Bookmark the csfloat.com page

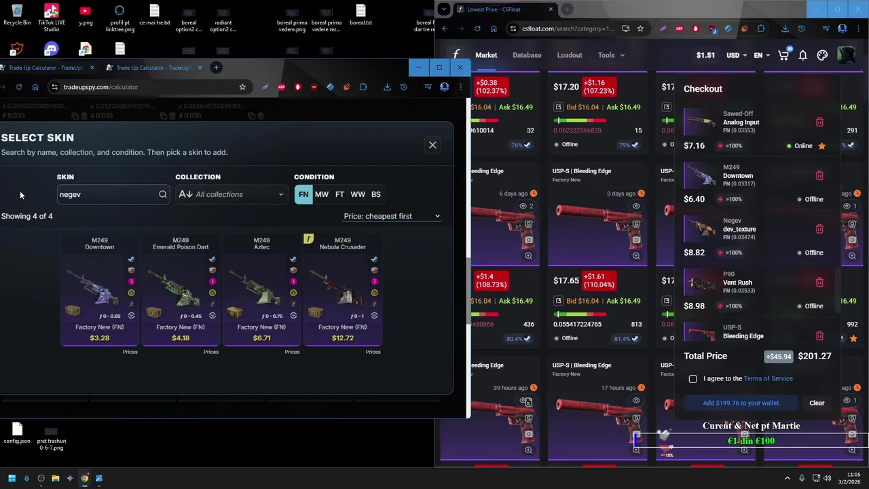(x=640, y=29)
